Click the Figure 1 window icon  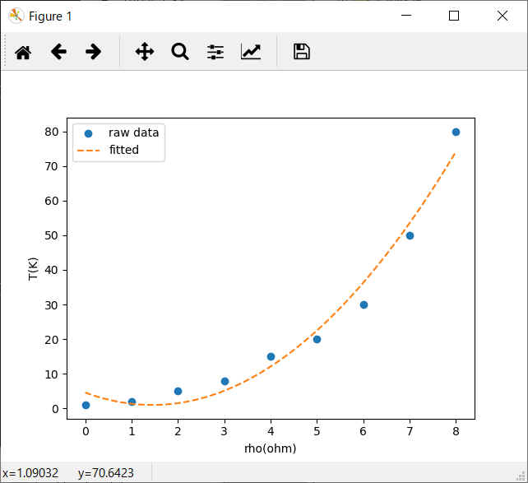(x=16, y=15)
